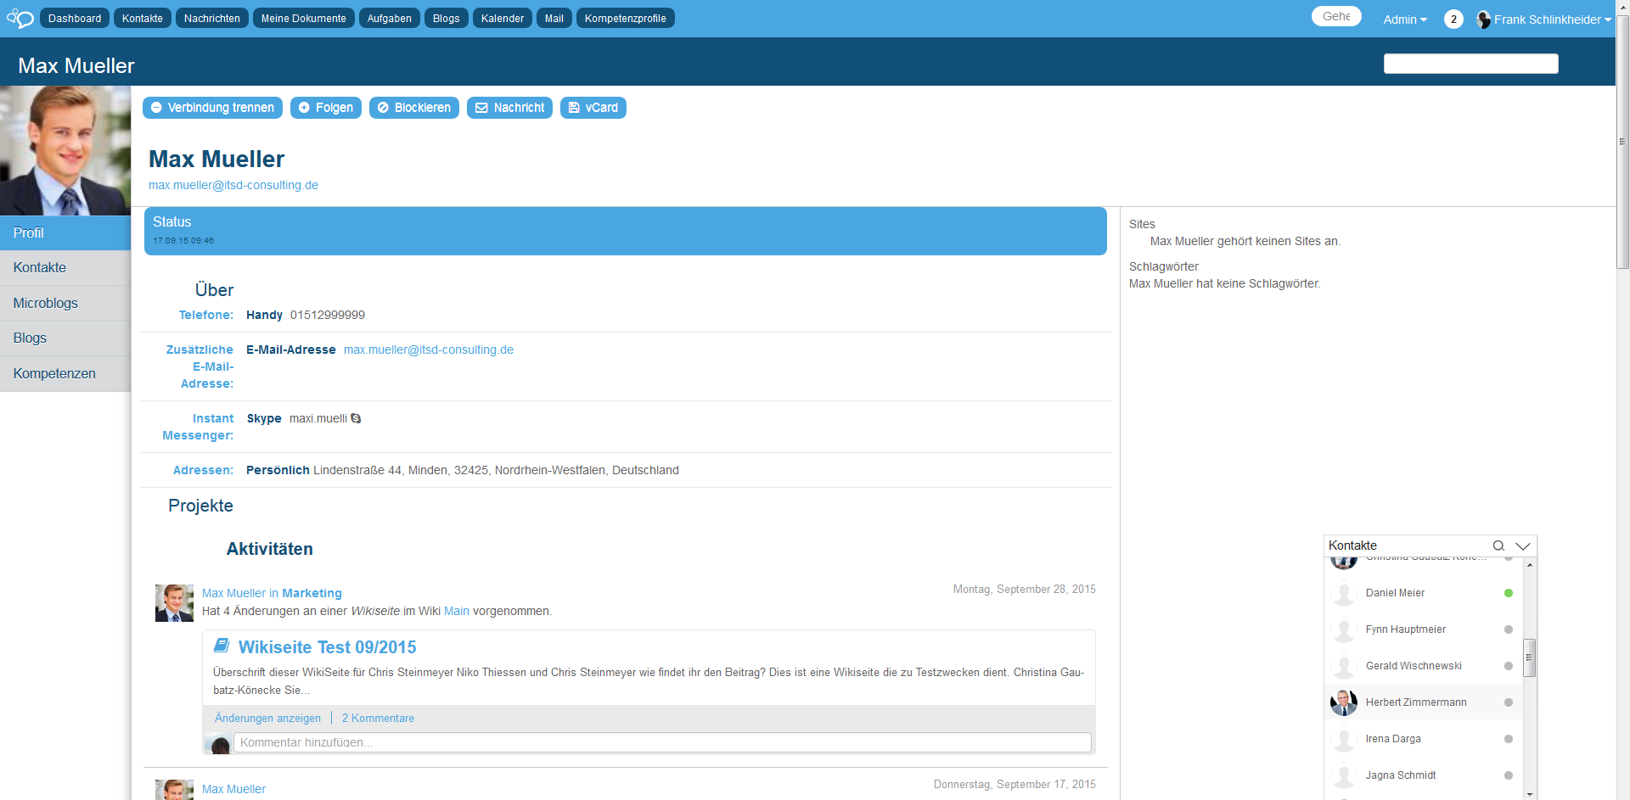Click Herbert Zimmermann's avatar in contact list
The height and width of the screenshot is (800, 1630).
click(x=1343, y=702)
